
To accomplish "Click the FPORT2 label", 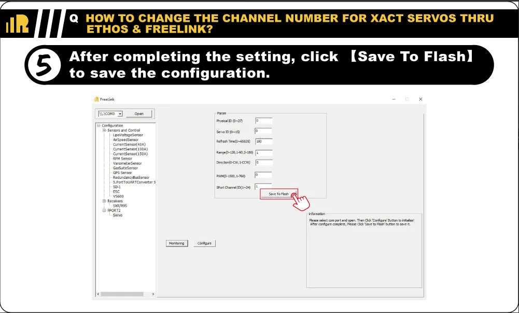I will (114, 210).
